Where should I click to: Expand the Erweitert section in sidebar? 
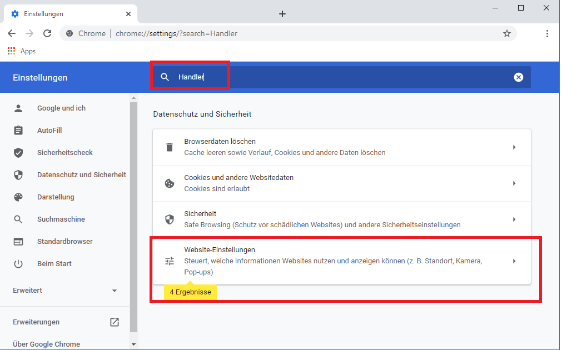(x=115, y=291)
